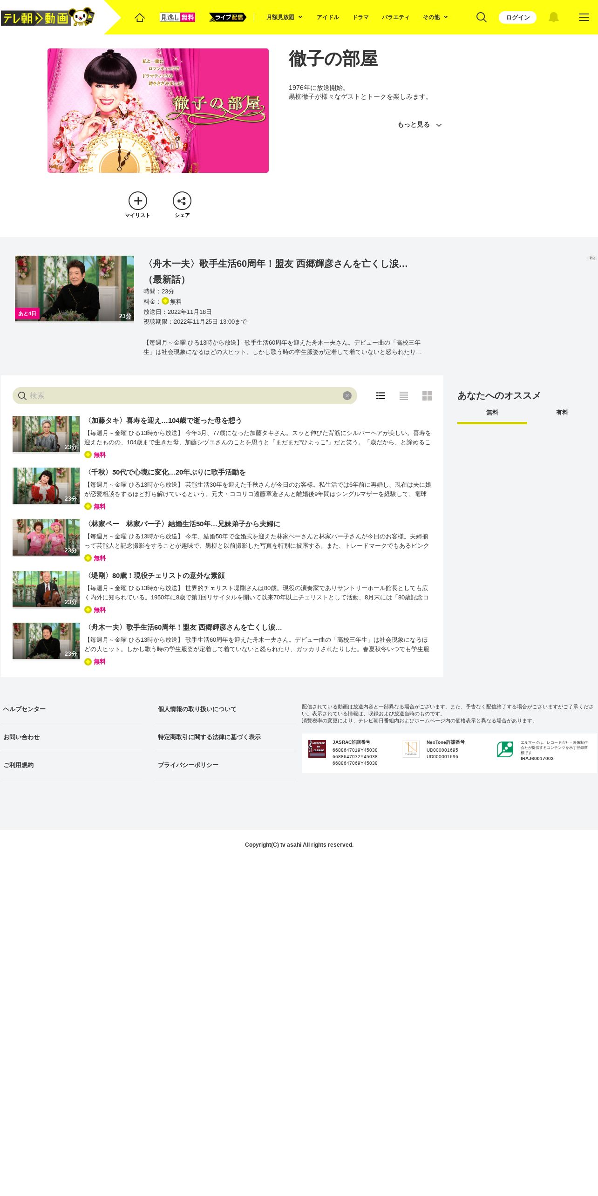Click 徹子の部屋 program banner image
This screenshot has width=598, height=1196.
[158, 110]
